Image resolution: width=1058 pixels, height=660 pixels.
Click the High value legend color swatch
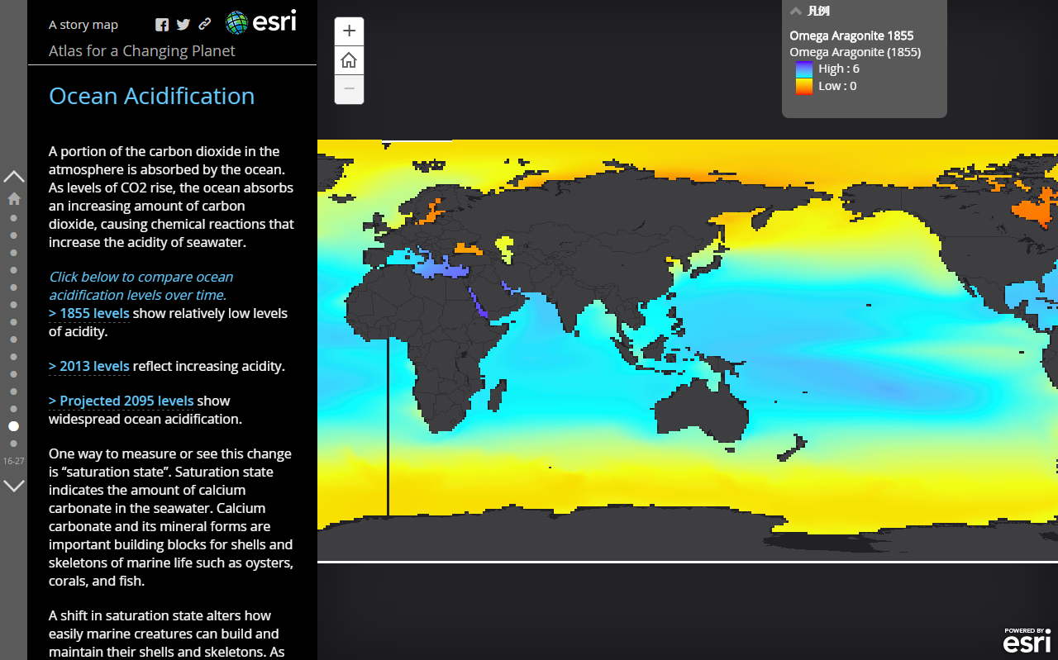coord(803,69)
